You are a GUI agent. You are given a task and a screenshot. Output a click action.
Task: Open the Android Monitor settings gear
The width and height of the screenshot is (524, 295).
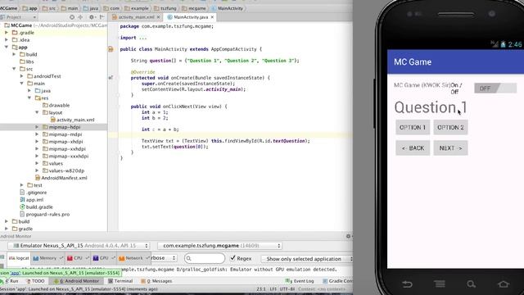pos(348,236)
